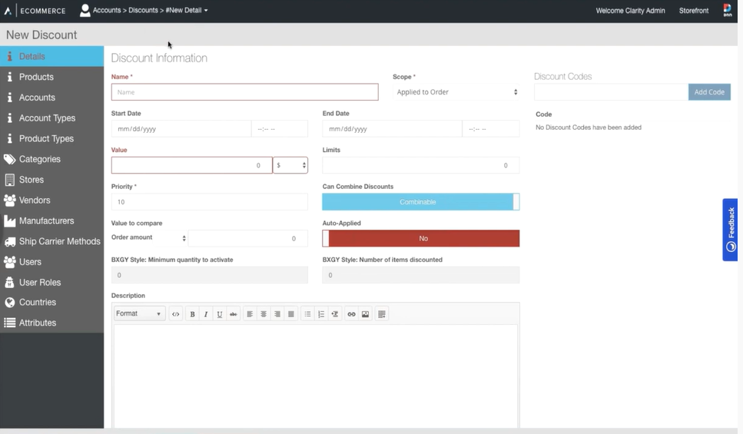Click the Discounts breadcrumb link

coord(143,10)
